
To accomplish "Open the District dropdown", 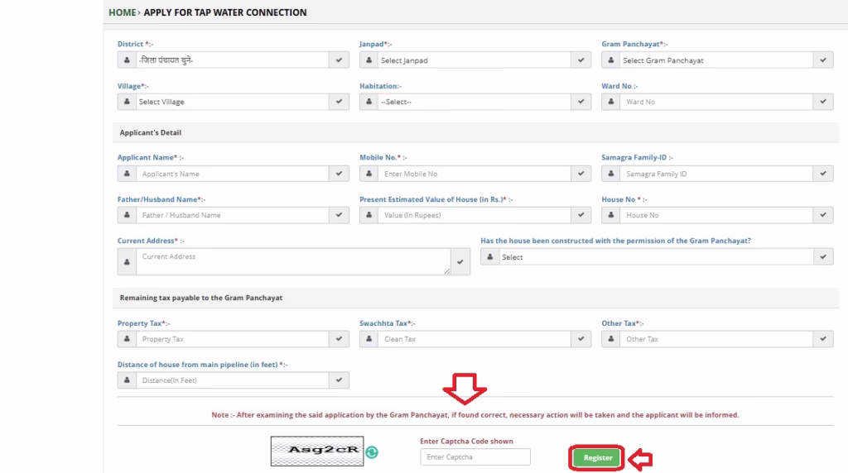I will [233, 60].
